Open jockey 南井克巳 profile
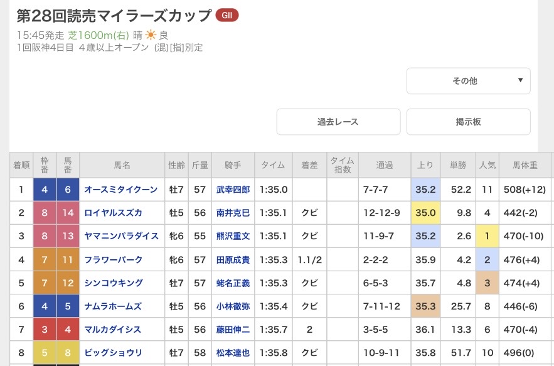 (x=233, y=213)
